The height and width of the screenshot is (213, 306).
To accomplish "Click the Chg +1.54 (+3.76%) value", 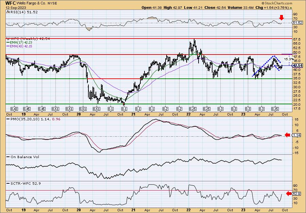I will coord(272,7).
